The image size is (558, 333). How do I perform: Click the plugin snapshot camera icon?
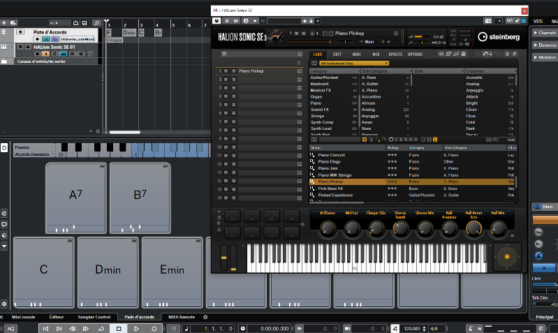point(488,21)
